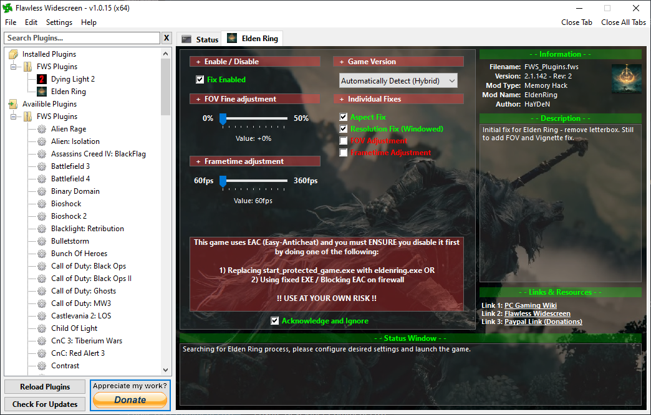Click the gear icon beside Child Of Light
This screenshot has width=651, height=415.
[42, 328]
